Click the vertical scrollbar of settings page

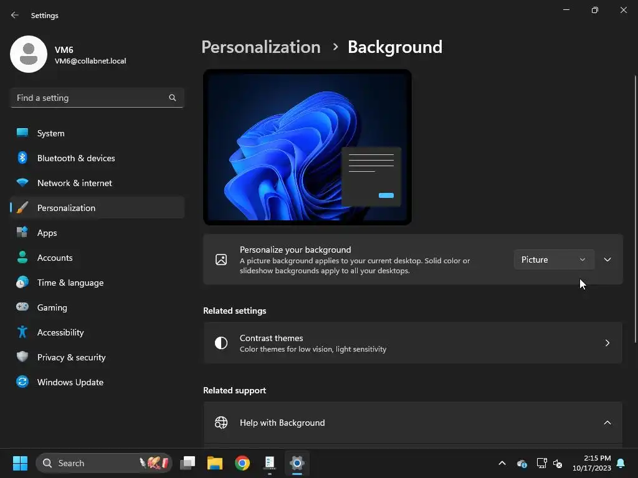pyautogui.click(x=635, y=209)
